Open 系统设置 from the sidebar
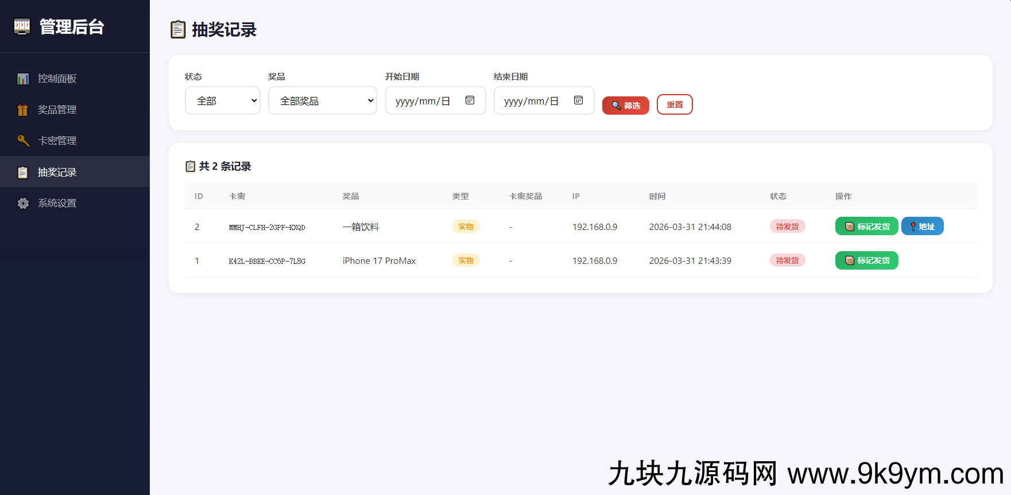The height and width of the screenshot is (495, 1011). click(x=57, y=203)
